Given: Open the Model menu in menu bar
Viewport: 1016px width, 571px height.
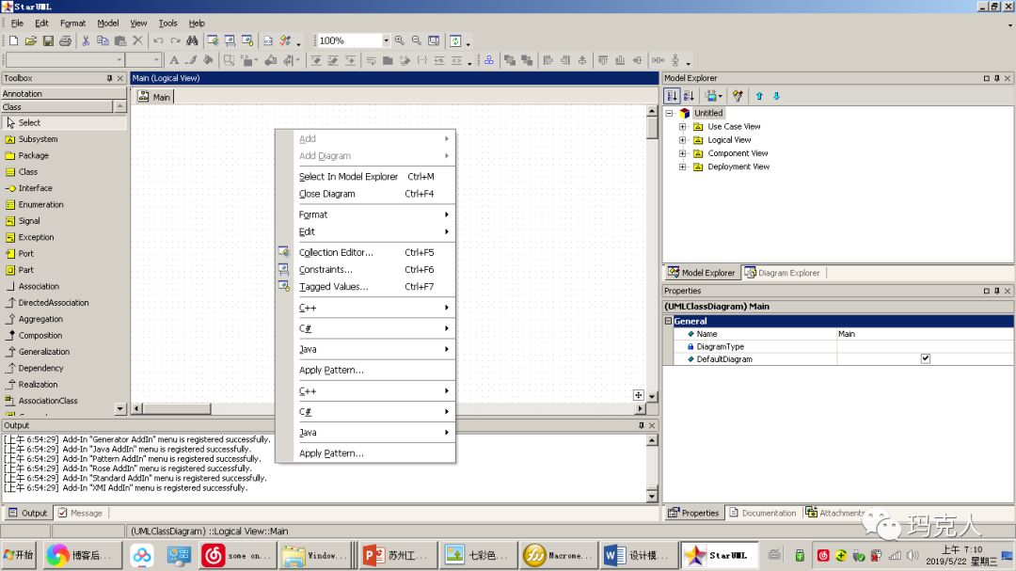Looking at the screenshot, I should (x=107, y=24).
